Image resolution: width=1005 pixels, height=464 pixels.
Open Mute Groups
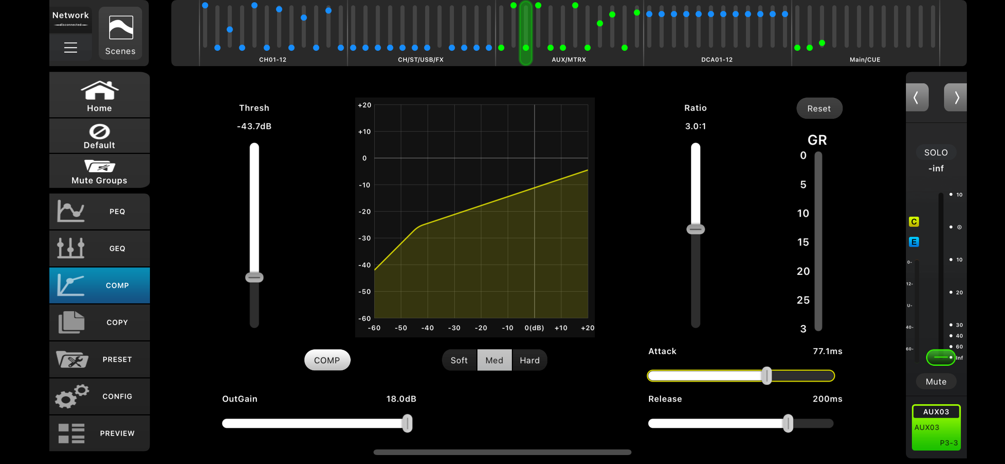pyautogui.click(x=99, y=171)
